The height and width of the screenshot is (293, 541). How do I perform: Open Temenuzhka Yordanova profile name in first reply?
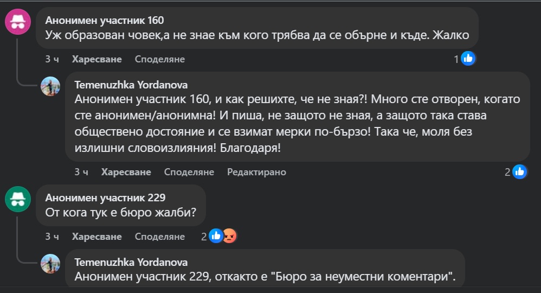click(131, 85)
